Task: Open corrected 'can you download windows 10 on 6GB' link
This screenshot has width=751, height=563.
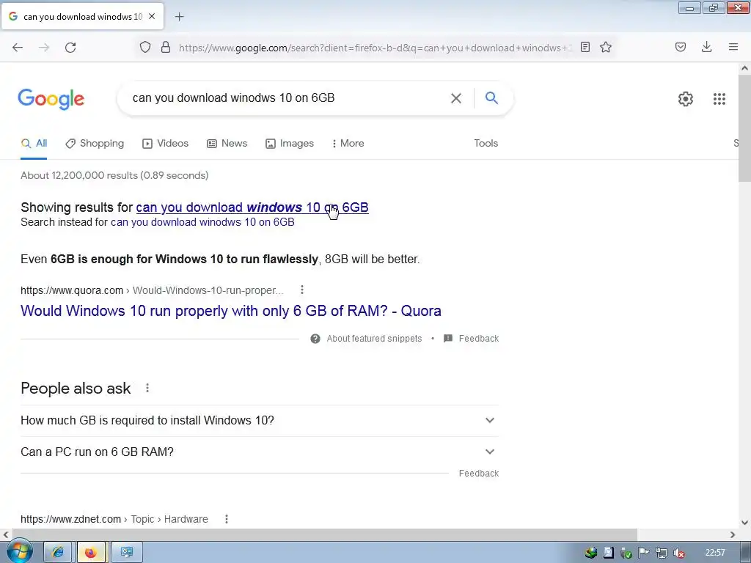Action: tap(252, 207)
